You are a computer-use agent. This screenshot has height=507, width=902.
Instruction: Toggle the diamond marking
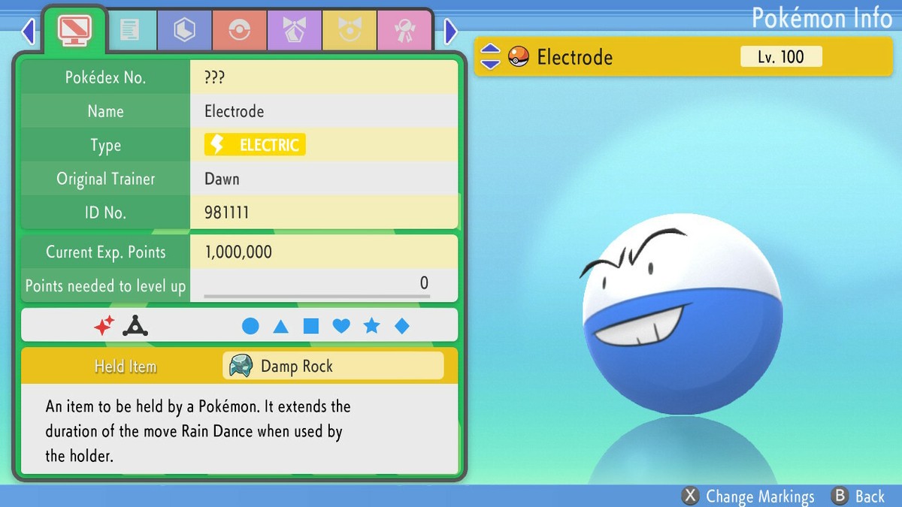click(402, 326)
